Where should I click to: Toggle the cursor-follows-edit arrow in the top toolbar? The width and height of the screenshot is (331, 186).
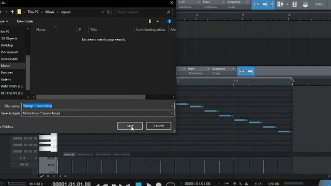tap(265, 4)
